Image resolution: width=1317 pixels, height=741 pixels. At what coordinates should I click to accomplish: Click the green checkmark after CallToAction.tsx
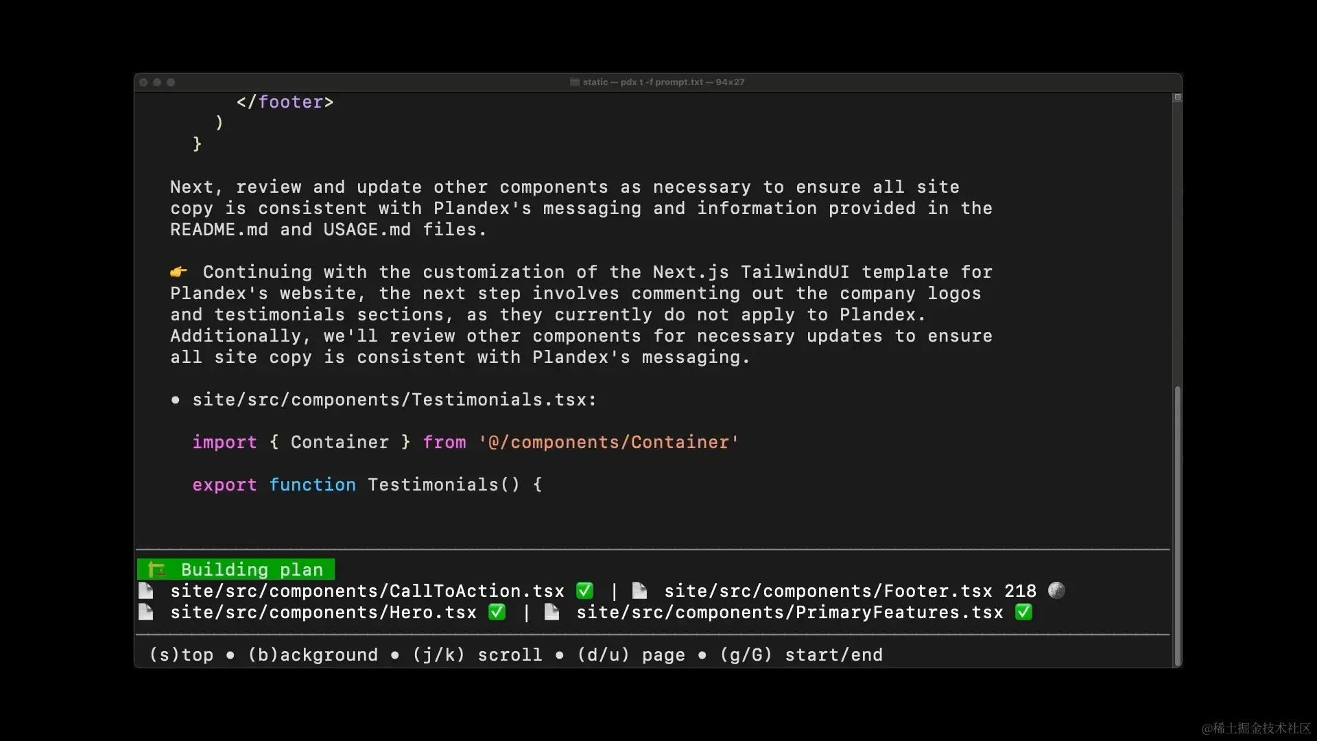(584, 591)
